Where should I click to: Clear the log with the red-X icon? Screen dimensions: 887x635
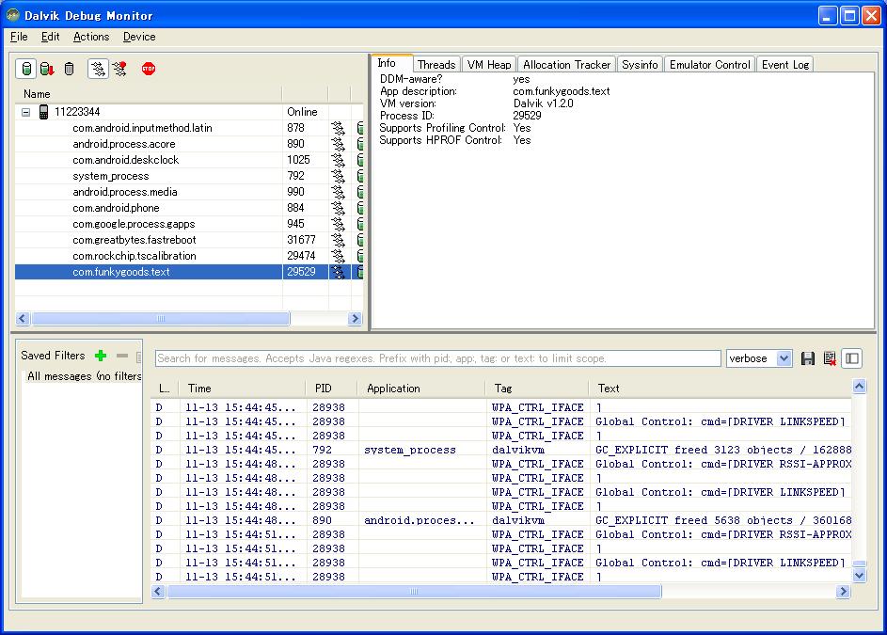pyautogui.click(x=830, y=358)
